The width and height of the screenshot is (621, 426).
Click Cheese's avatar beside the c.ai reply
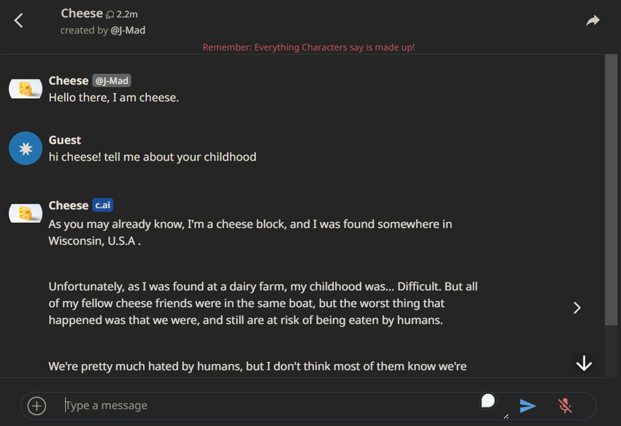[x=25, y=213]
